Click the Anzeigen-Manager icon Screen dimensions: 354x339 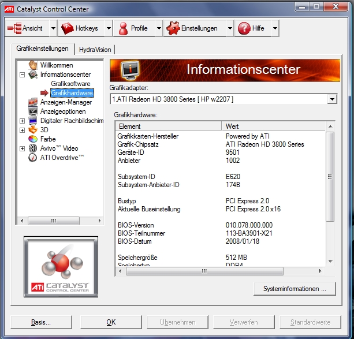tap(33, 102)
